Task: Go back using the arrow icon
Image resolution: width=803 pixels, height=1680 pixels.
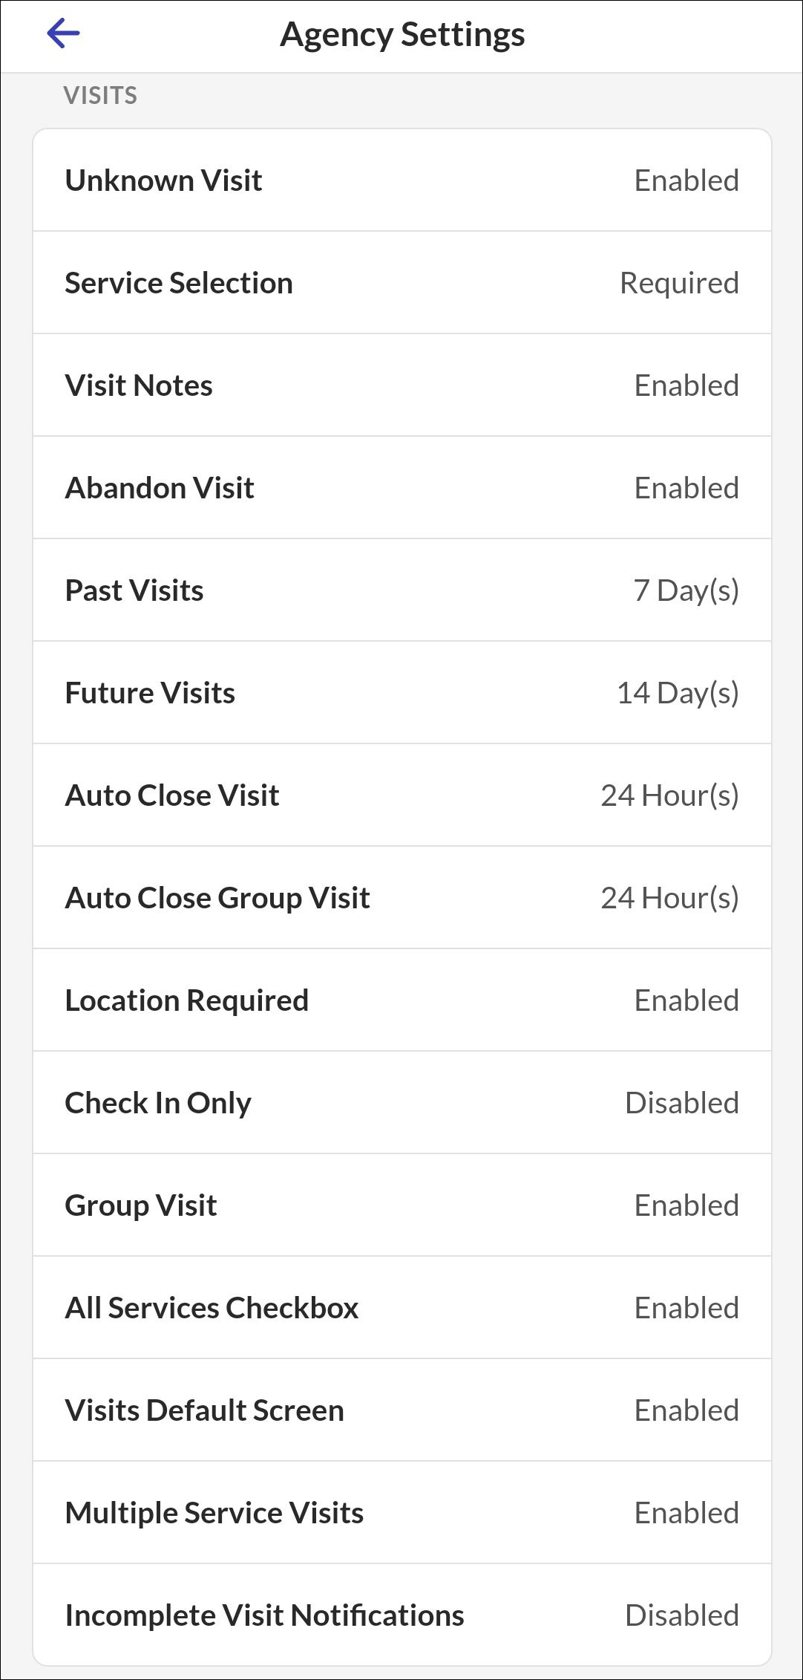Action: point(63,33)
